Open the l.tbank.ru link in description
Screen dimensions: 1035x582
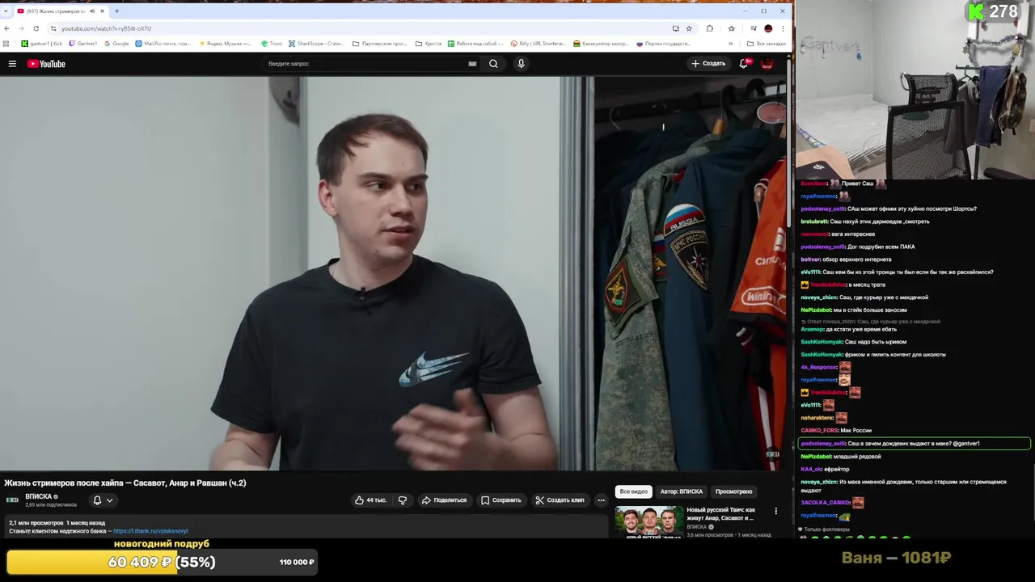(x=150, y=531)
